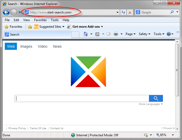Screen dimensions: 182x140
Task: Open the Tools menu in menu bar
Action: pyautogui.click(x=54, y=20)
